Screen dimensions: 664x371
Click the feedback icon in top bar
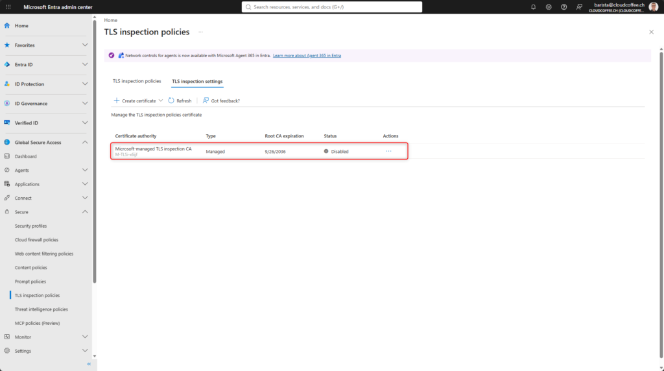tap(579, 6)
